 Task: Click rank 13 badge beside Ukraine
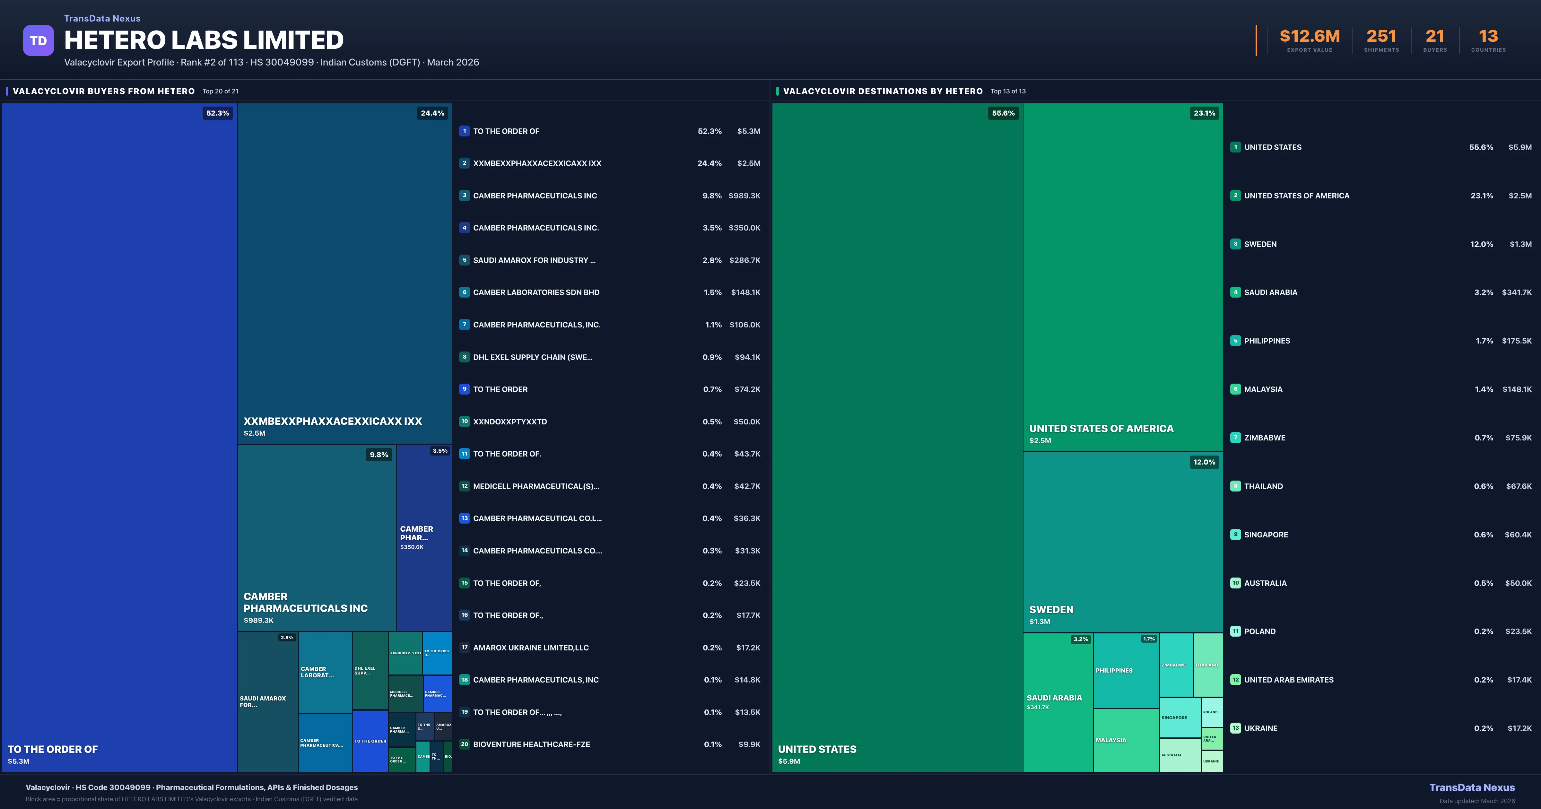point(1235,728)
